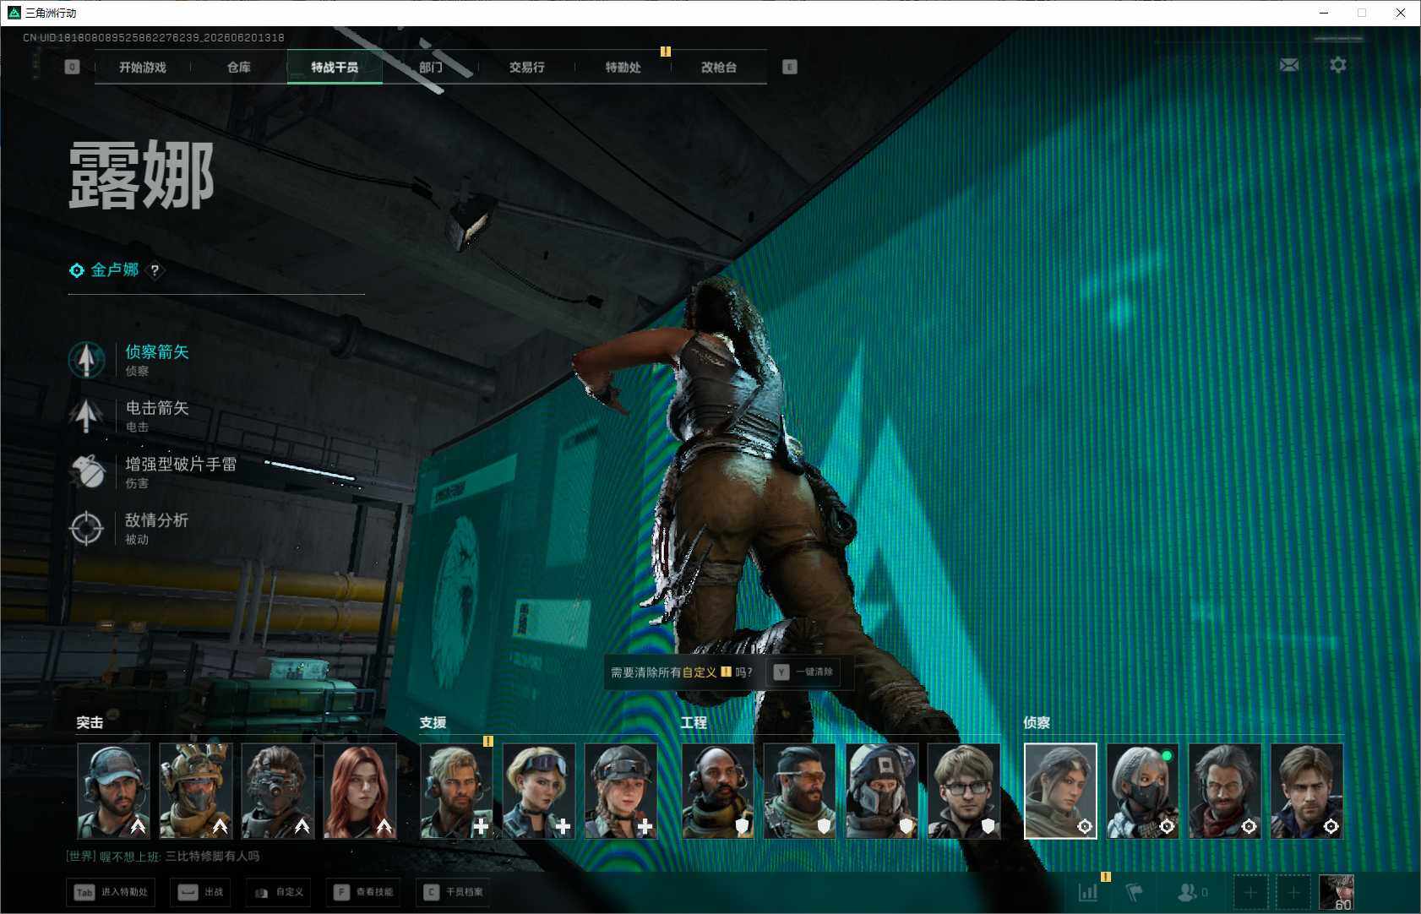Select the last 侦察 operator portrait

[x=1307, y=791]
